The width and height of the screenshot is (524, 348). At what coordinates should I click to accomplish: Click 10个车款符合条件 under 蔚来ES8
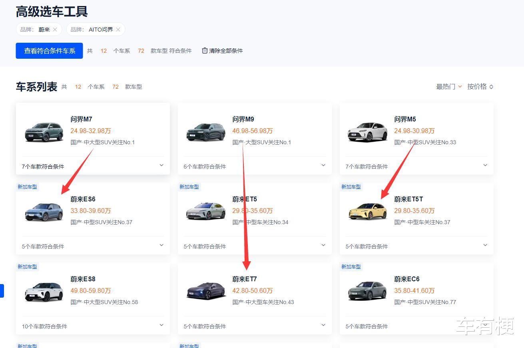(45, 326)
